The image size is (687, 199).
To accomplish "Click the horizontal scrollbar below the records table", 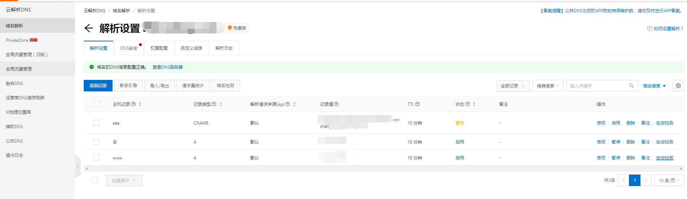I will [x=384, y=168].
